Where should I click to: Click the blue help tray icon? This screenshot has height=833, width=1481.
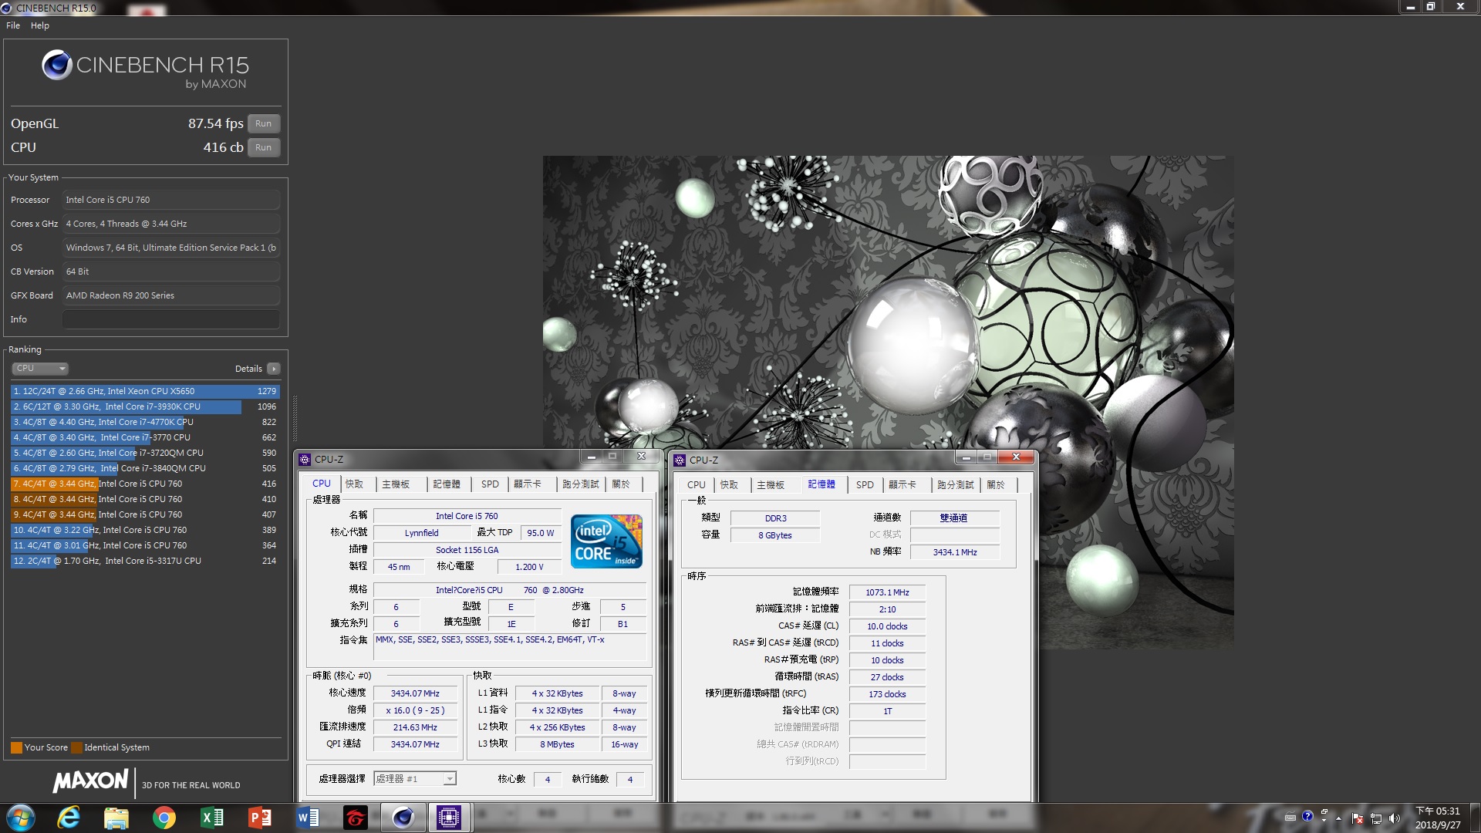coord(1307,816)
